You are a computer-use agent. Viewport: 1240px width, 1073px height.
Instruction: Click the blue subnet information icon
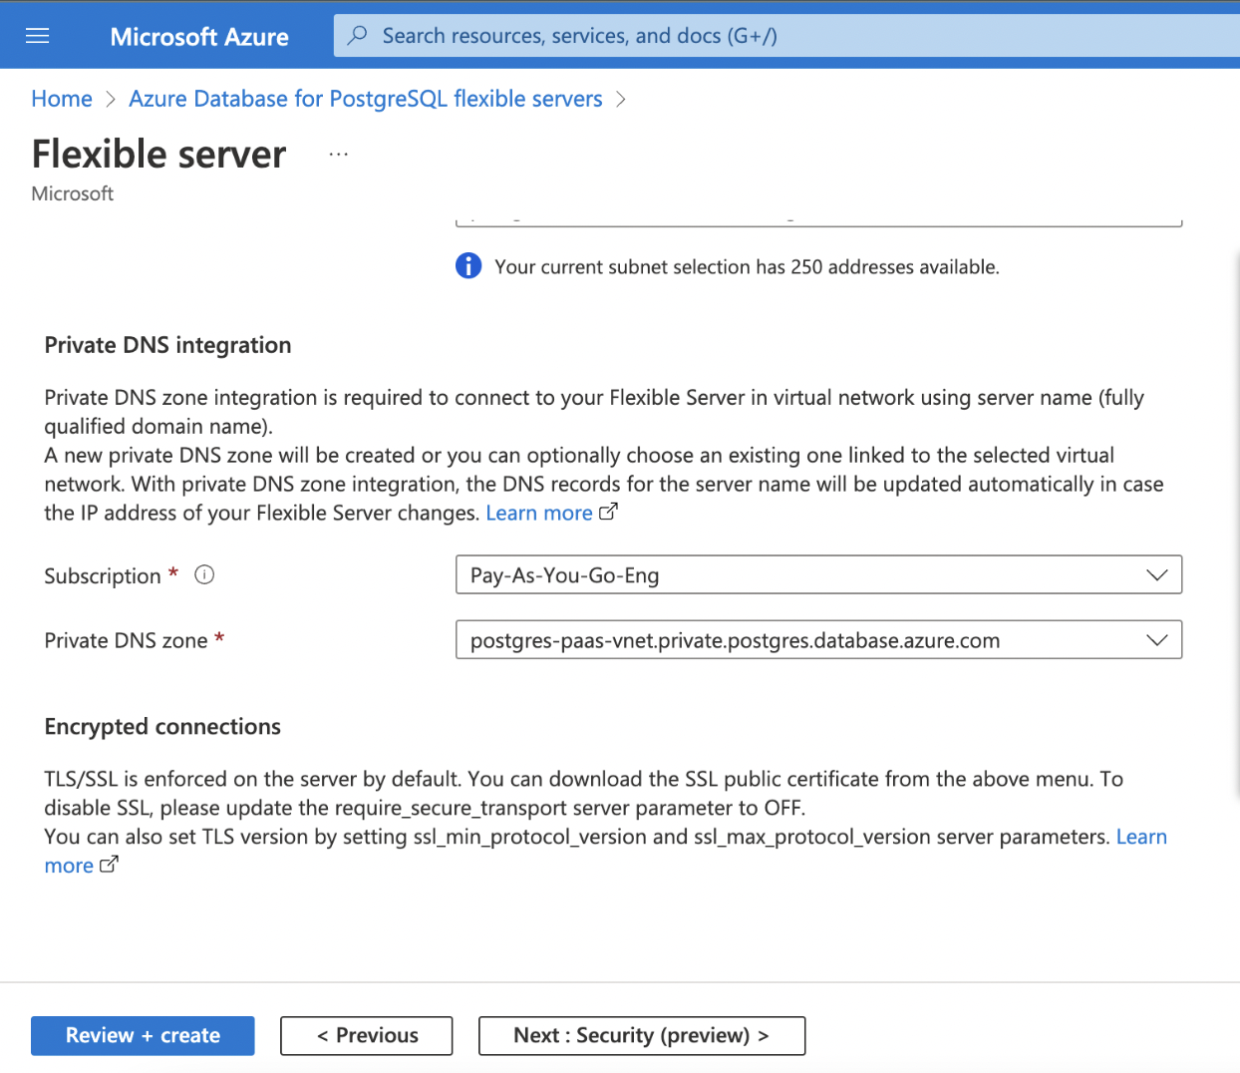(468, 266)
